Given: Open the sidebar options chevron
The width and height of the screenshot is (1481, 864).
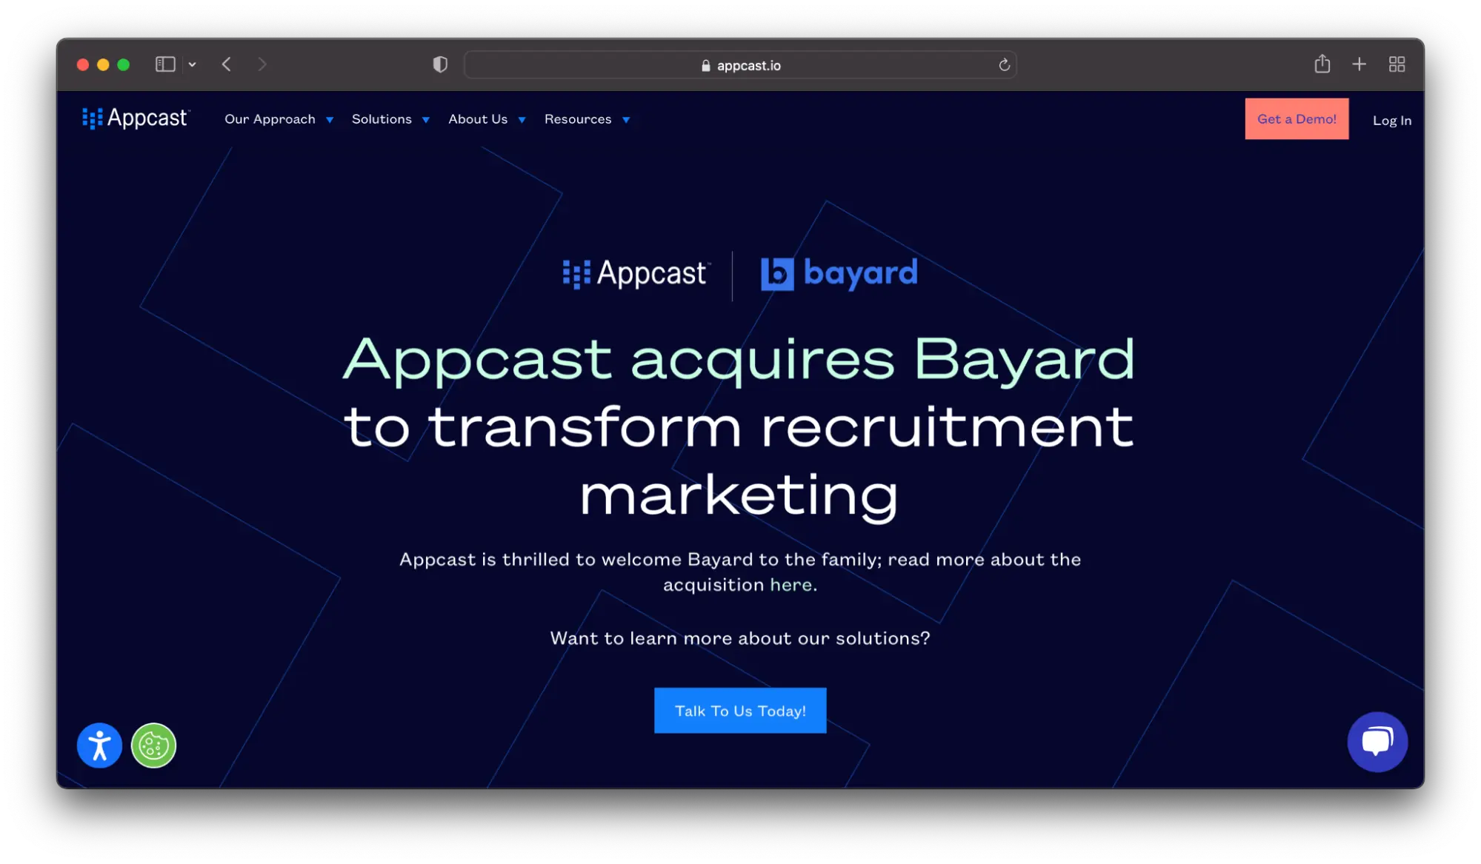Looking at the screenshot, I should pyautogui.click(x=193, y=64).
